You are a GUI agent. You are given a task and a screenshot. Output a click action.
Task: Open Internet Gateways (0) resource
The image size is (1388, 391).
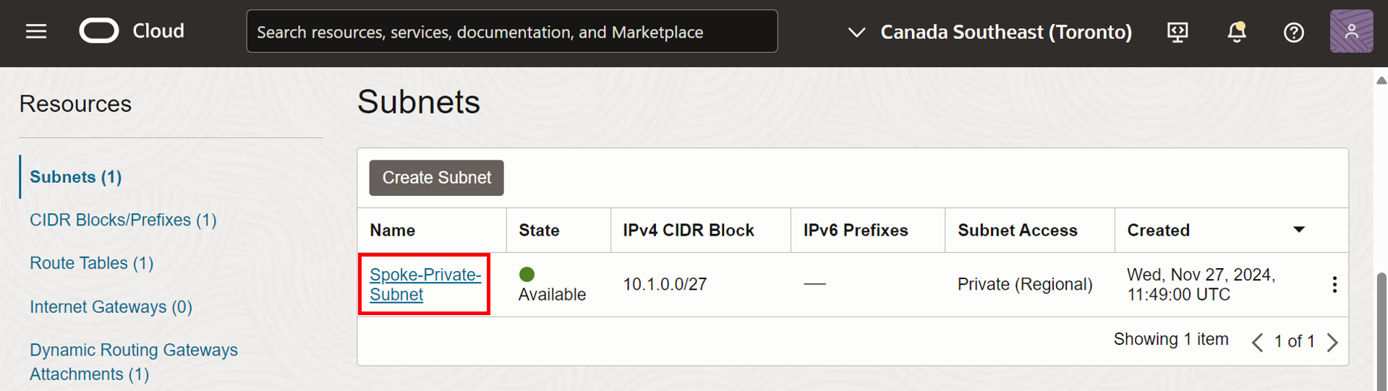pyautogui.click(x=111, y=307)
